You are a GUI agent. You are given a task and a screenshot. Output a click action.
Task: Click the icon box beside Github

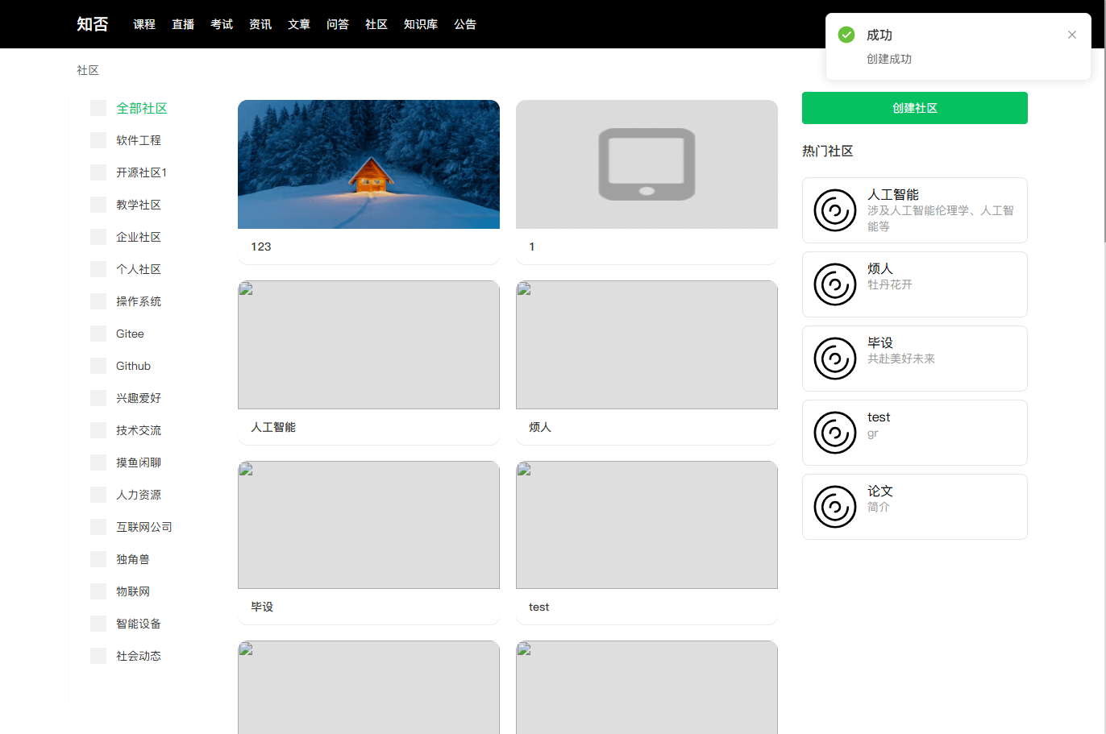[x=98, y=366]
